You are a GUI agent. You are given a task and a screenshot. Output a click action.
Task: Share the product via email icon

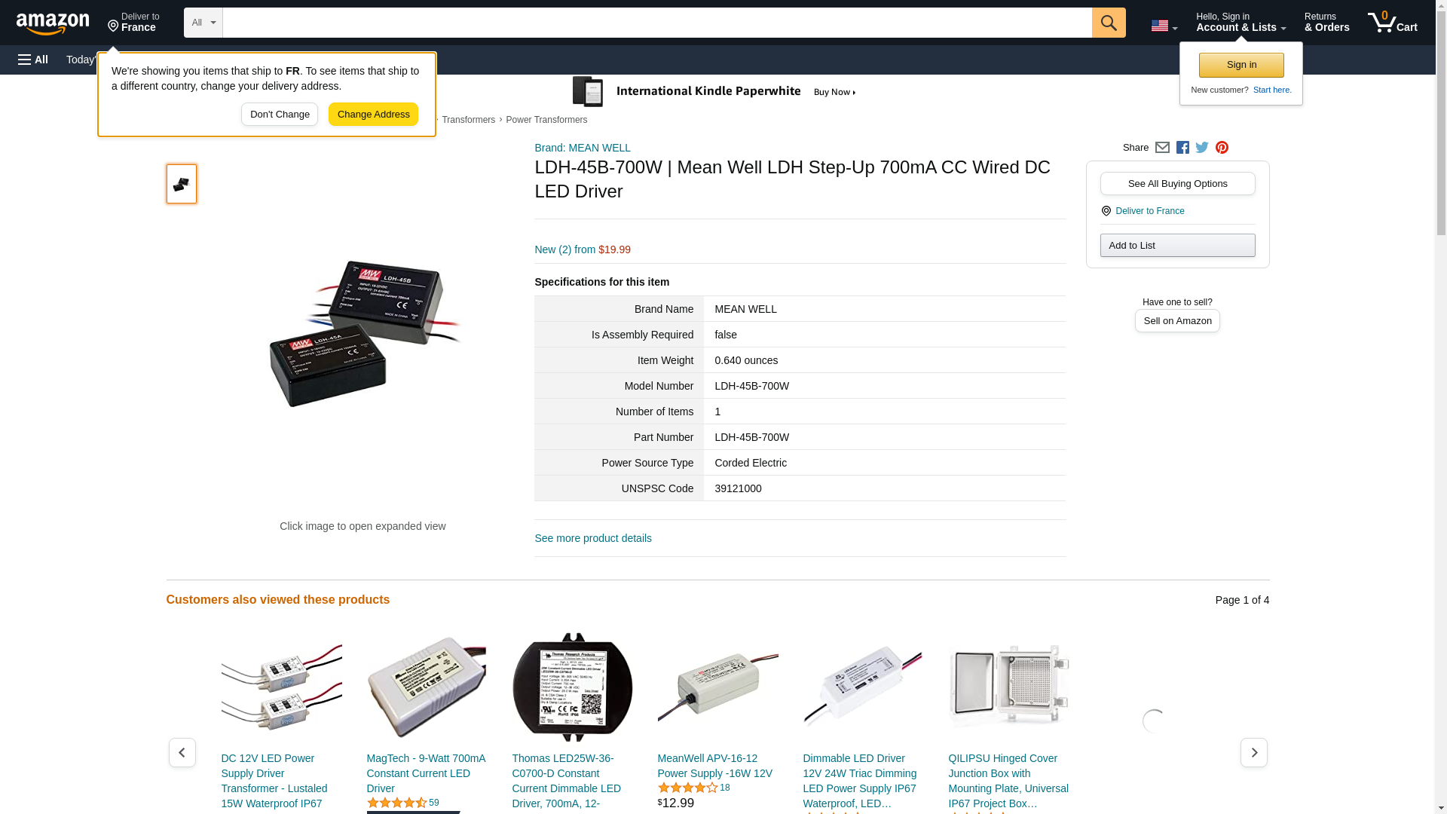[x=1162, y=148]
